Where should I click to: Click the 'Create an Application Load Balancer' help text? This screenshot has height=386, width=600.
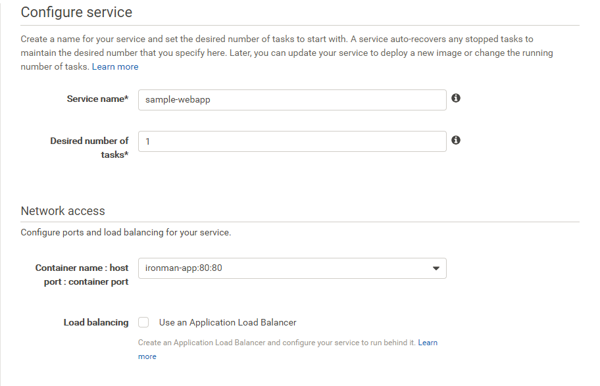click(x=276, y=343)
